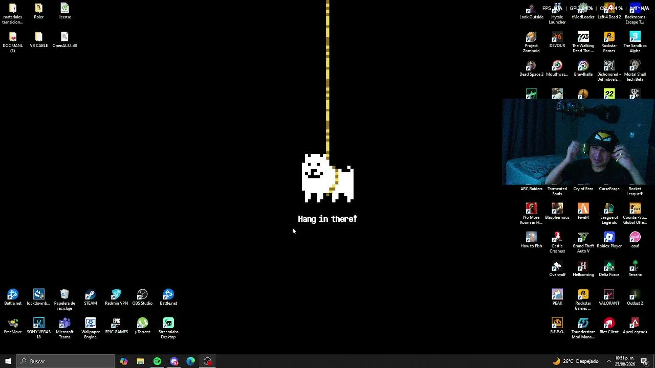Switch to OBS recording in taskbar
The image size is (655, 368).
208,361
